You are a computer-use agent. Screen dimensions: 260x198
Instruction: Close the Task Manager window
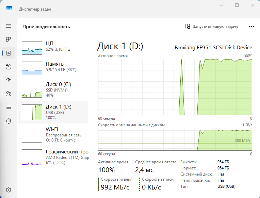coord(253,5)
